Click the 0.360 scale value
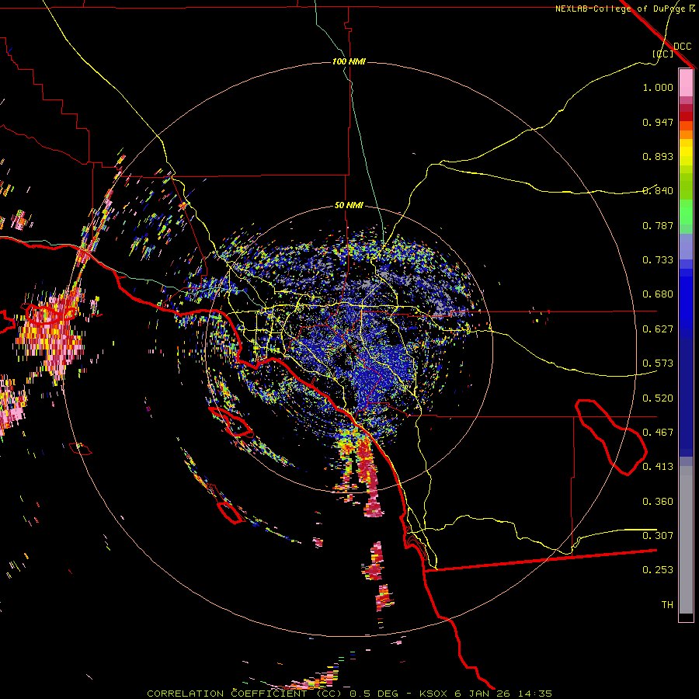Viewport: 699px width, 699px height. [658, 502]
